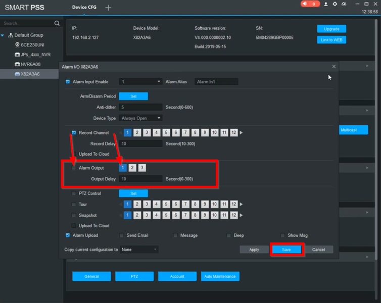Enable the Alarm Output checkbox
Viewport: 381px width, 303px height.
[x=74, y=168]
